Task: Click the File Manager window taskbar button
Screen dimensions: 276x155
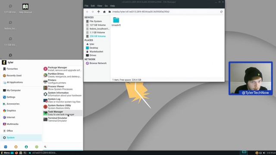Action: tap(43, 153)
